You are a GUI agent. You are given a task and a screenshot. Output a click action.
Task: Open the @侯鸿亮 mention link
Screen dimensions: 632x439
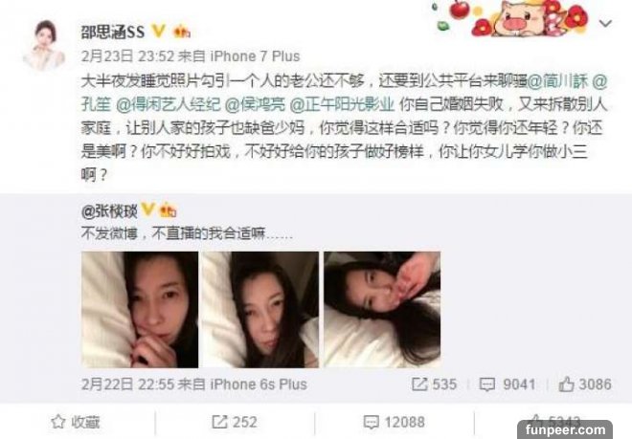tap(255, 104)
